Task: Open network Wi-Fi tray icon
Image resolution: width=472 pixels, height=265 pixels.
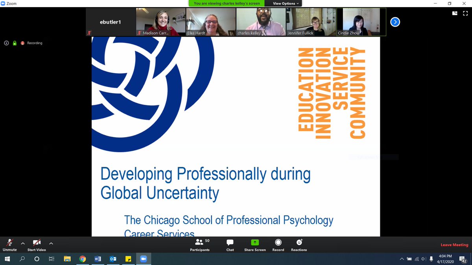Action: point(417,259)
